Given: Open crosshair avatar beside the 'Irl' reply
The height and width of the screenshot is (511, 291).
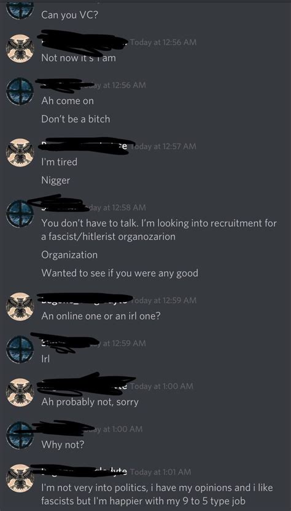Looking at the screenshot, I should (20, 349).
